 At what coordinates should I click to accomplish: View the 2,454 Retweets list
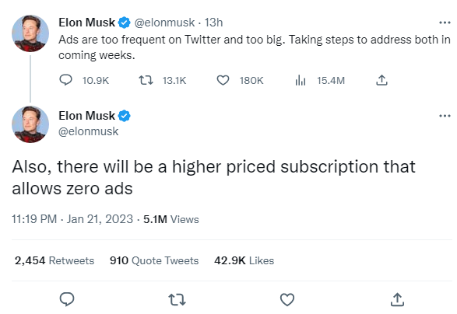click(x=54, y=260)
